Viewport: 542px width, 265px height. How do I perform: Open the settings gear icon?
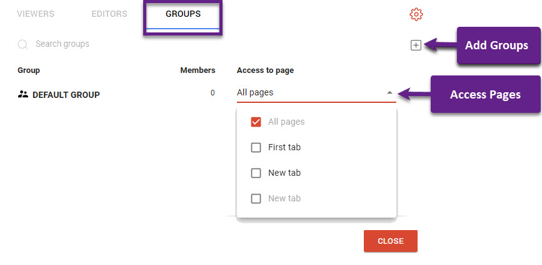tap(416, 14)
